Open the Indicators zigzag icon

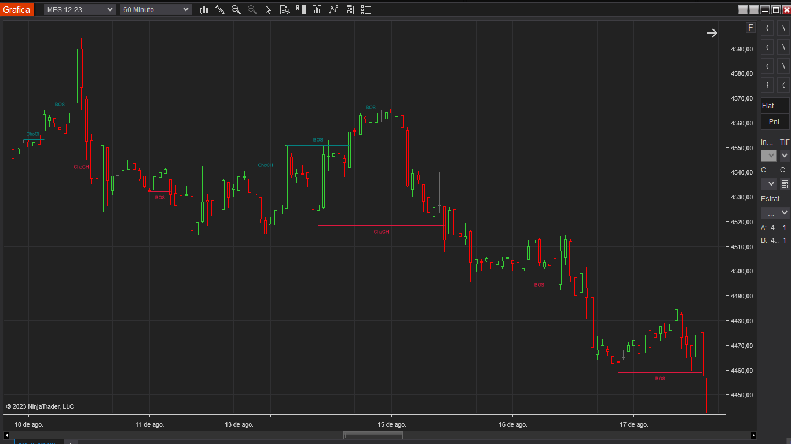333,9
